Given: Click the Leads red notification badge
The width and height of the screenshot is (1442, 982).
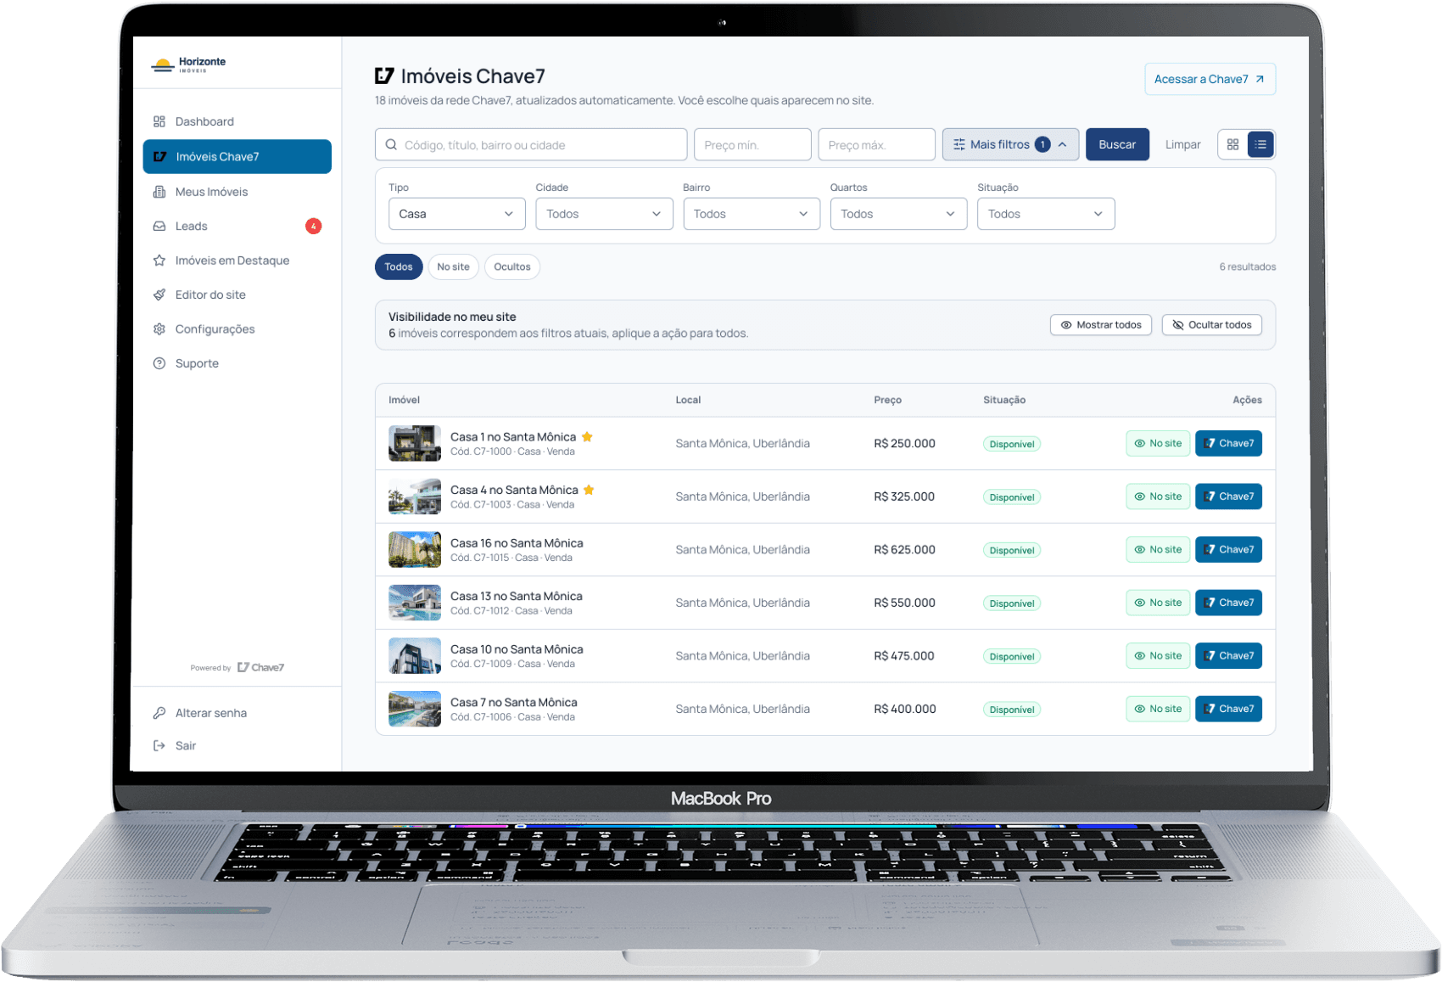Looking at the screenshot, I should coord(314,226).
